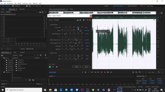Open the Multitrack menu

[10, 4]
